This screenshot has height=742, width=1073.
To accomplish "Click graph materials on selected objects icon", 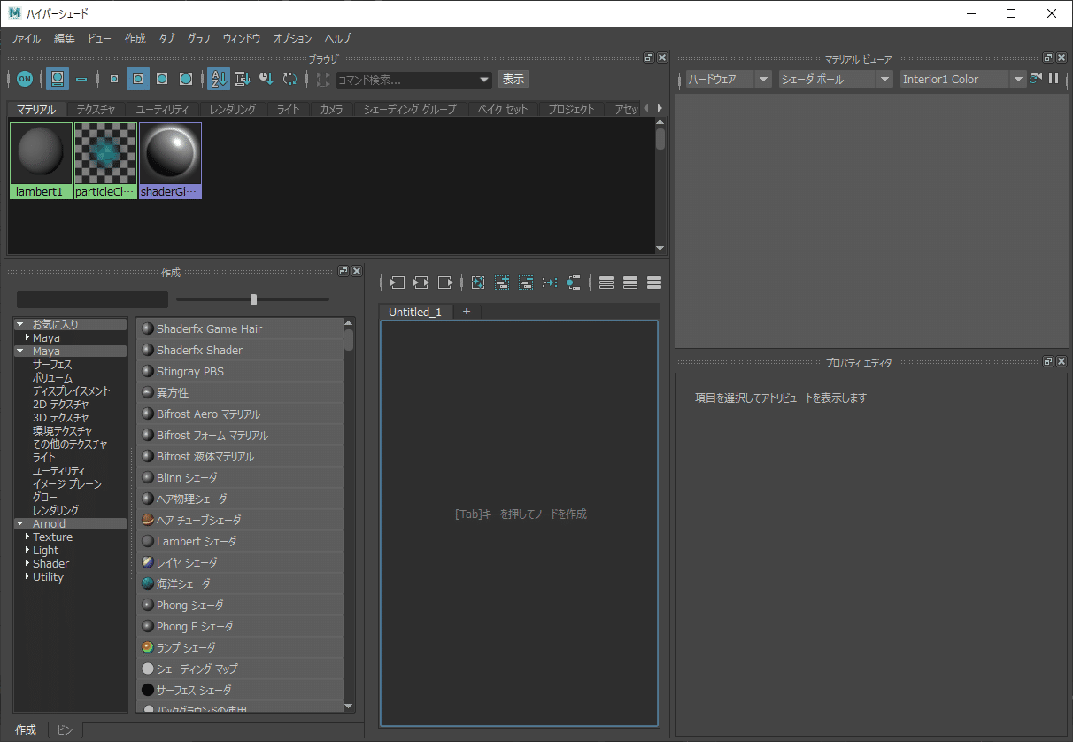I will pos(573,282).
